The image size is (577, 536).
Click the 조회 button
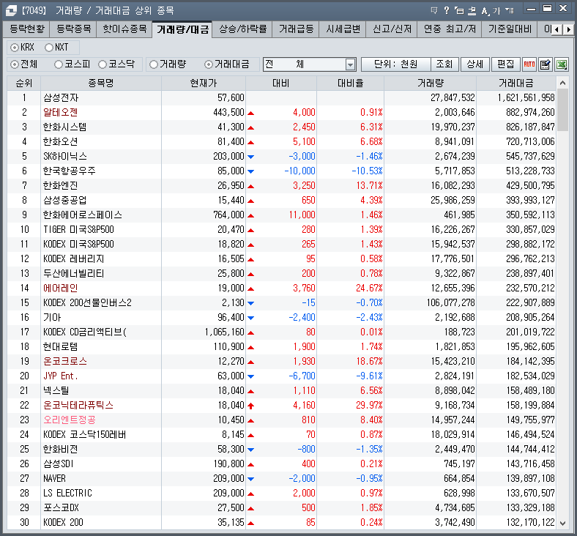444,64
